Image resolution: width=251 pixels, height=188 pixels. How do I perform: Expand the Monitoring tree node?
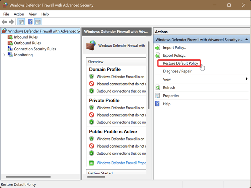pyautogui.click(x=4, y=55)
